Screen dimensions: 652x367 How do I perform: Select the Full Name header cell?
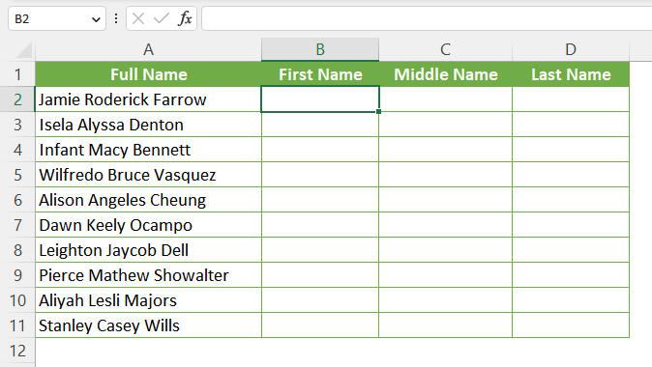tap(148, 74)
